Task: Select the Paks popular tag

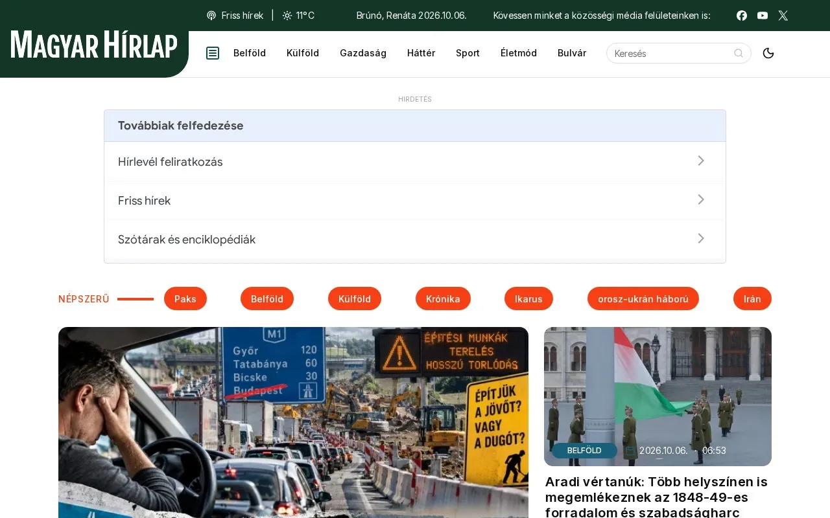Action: [x=185, y=298]
